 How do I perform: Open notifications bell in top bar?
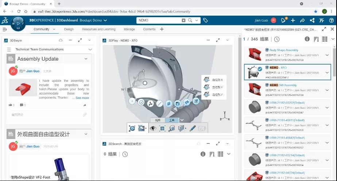click(283, 20)
